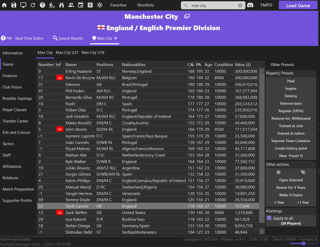Screen dimensions: 320x247
Task: Click the pop-out window icon beside Manchester City
Action: tap(187, 16)
